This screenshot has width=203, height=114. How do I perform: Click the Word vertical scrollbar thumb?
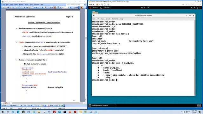[86, 38]
